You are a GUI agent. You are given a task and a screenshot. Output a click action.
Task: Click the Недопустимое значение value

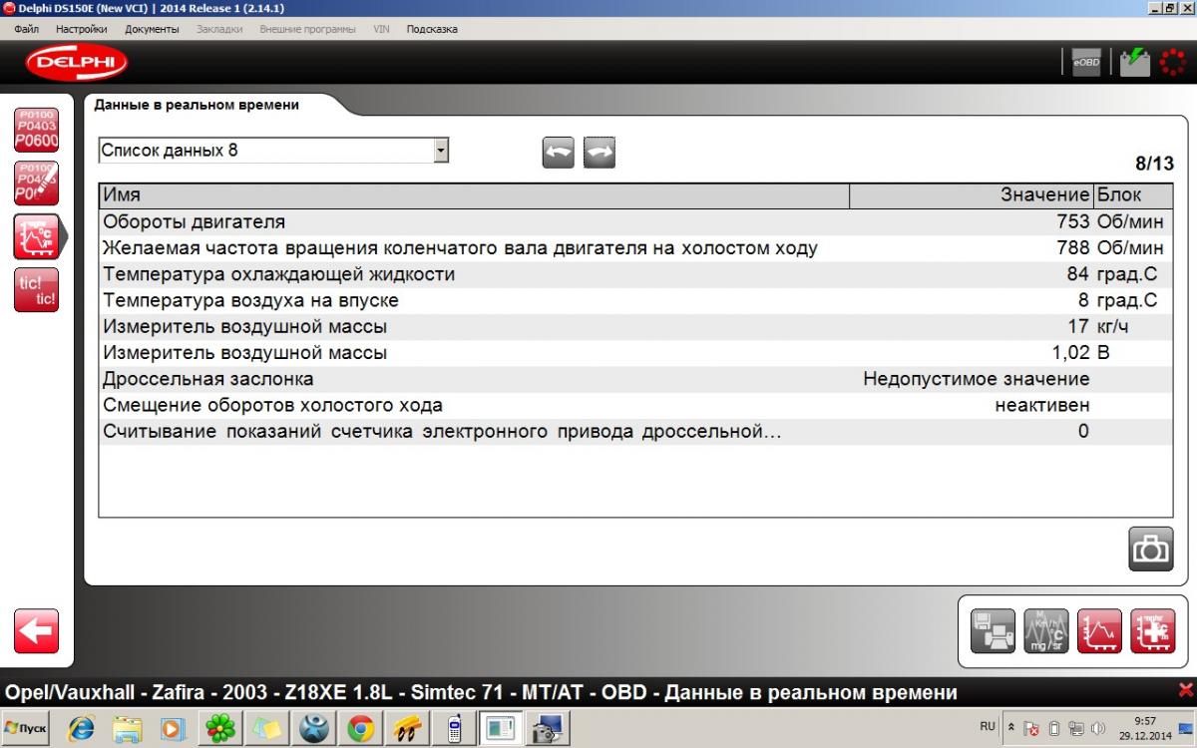coord(977,379)
